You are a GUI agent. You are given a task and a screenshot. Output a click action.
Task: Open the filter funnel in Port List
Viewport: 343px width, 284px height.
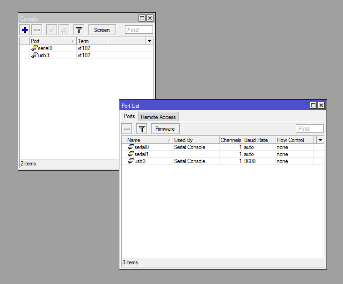[x=141, y=128]
